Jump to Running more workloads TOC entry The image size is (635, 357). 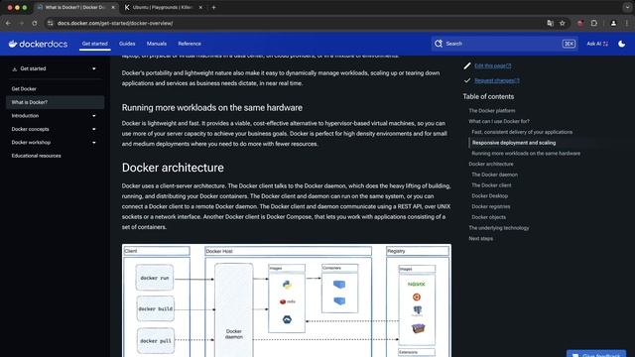pos(526,154)
